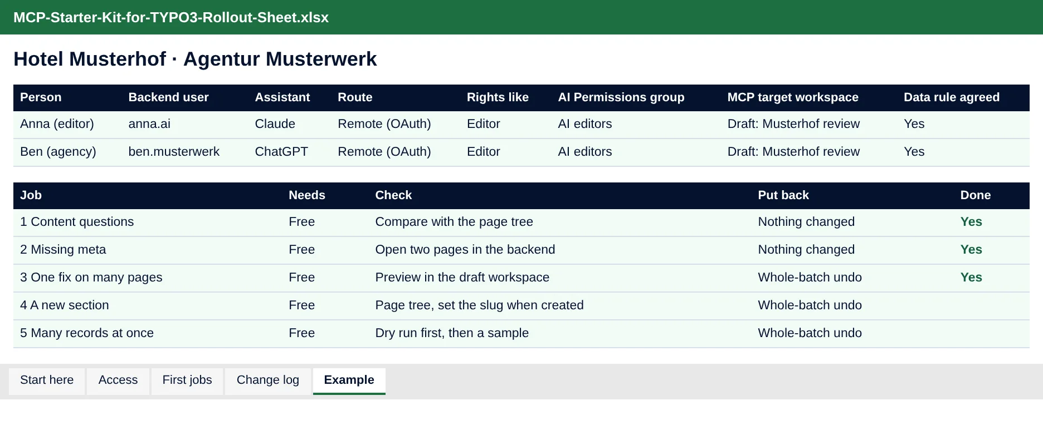Select the Rights like column header
The image size is (1043, 445).
tap(498, 97)
